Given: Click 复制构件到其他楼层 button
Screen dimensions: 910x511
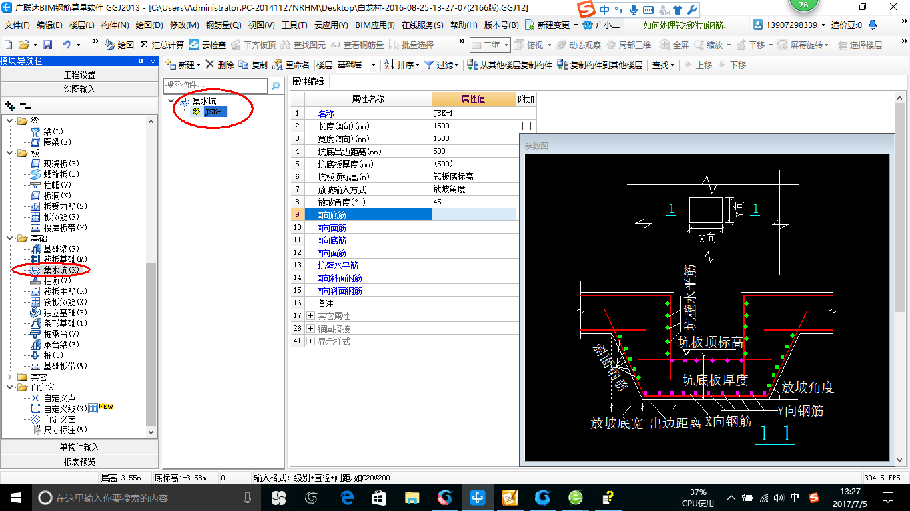Looking at the screenshot, I should point(600,65).
